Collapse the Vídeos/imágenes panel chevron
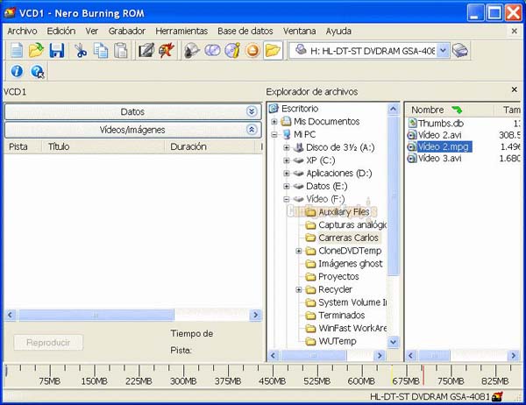The width and height of the screenshot is (526, 405). (252, 130)
